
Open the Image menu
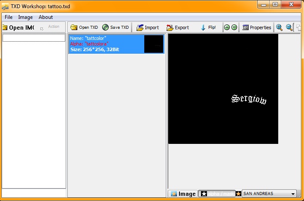tap(25, 17)
